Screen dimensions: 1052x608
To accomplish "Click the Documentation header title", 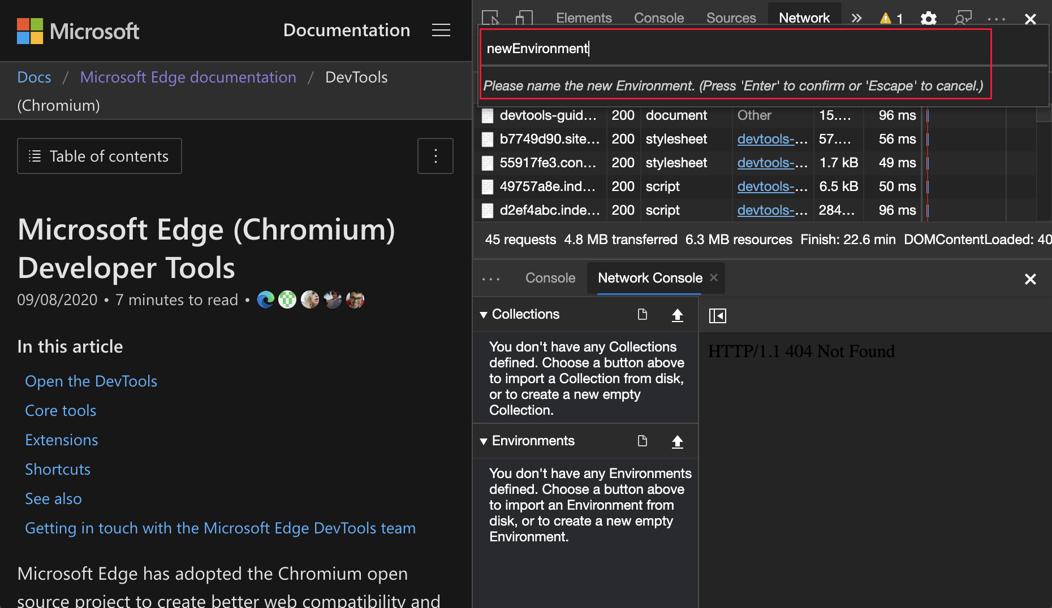I will tap(347, 30).
